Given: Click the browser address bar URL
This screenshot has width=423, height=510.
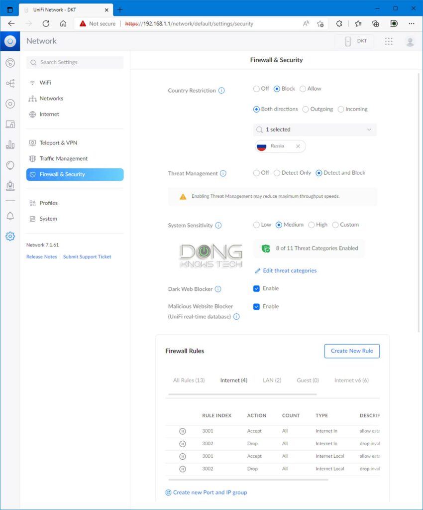Looking at the screenshot, I should point(189,23).
